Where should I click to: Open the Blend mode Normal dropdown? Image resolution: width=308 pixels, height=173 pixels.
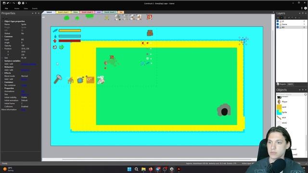30,76
